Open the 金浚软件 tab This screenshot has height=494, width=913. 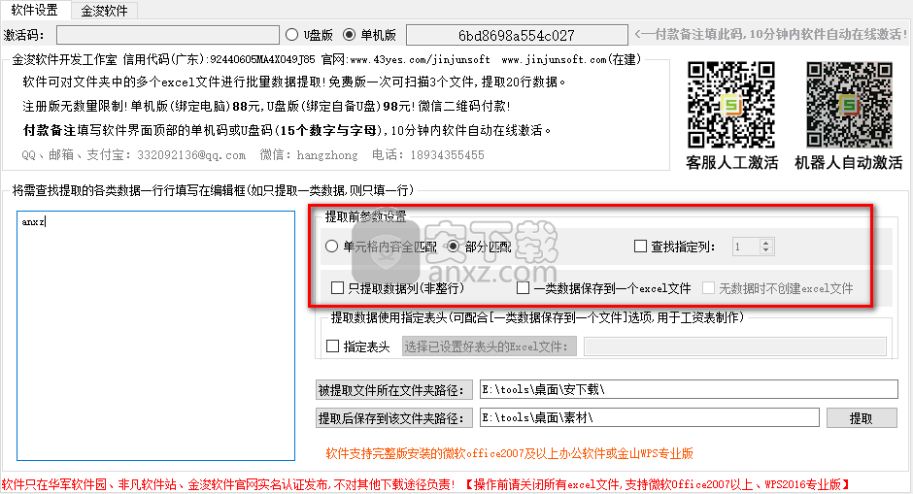(x=104, y=11)
